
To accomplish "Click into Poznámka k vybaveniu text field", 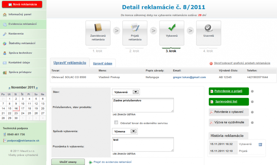I will tap(143, 144).
